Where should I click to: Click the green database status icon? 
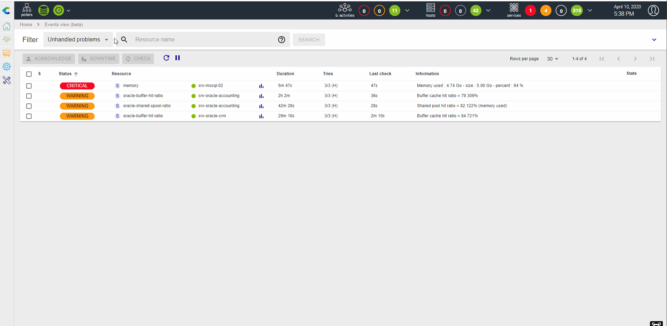pos(44,10)
